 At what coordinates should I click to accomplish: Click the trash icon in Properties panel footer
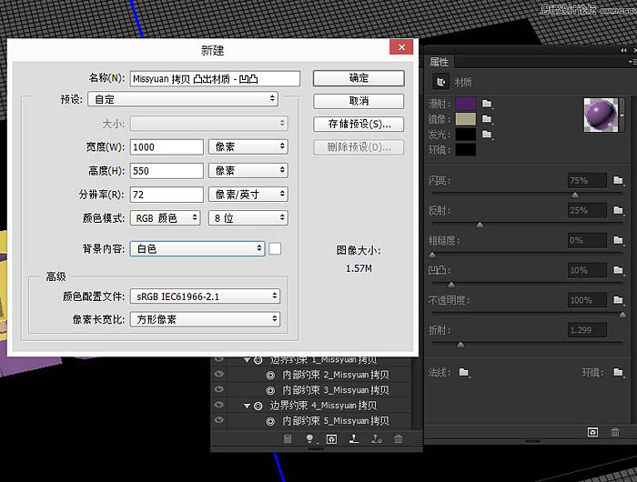615,432
